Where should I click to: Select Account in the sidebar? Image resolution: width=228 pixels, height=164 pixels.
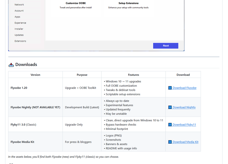pyautogui.click(x=19, y=11)
